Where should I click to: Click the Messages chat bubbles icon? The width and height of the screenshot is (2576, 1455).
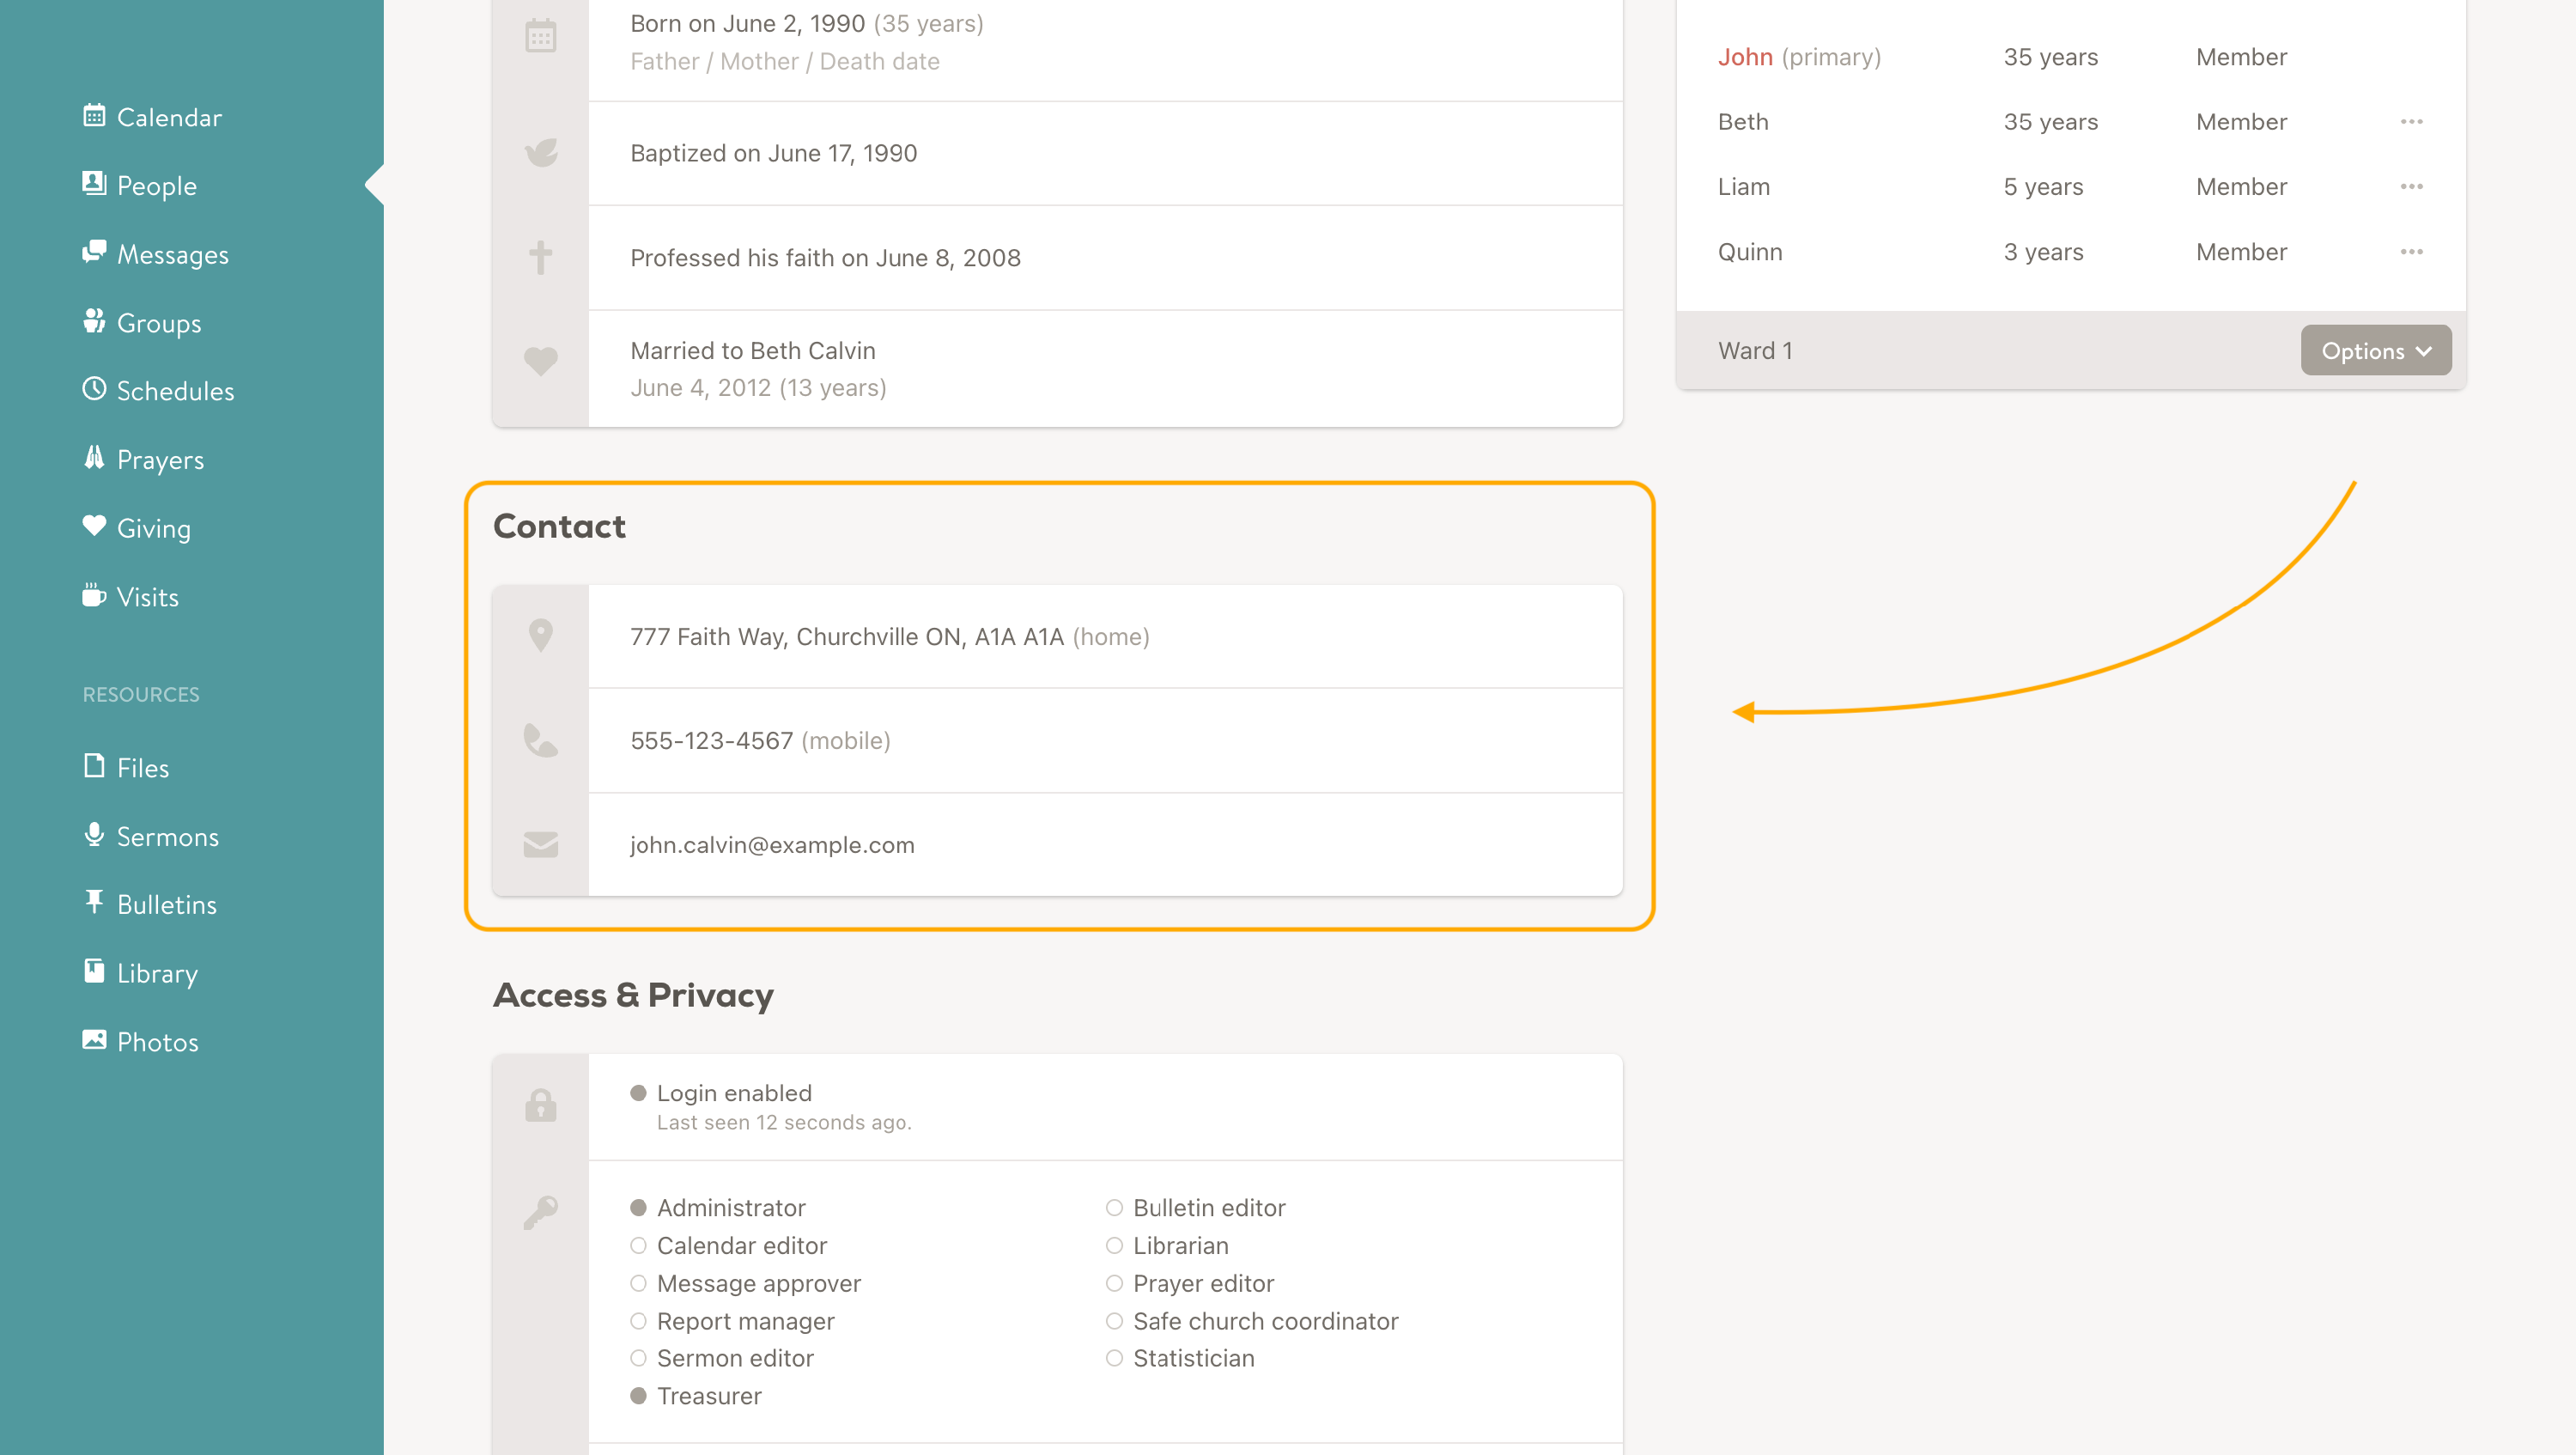point(94,252)
